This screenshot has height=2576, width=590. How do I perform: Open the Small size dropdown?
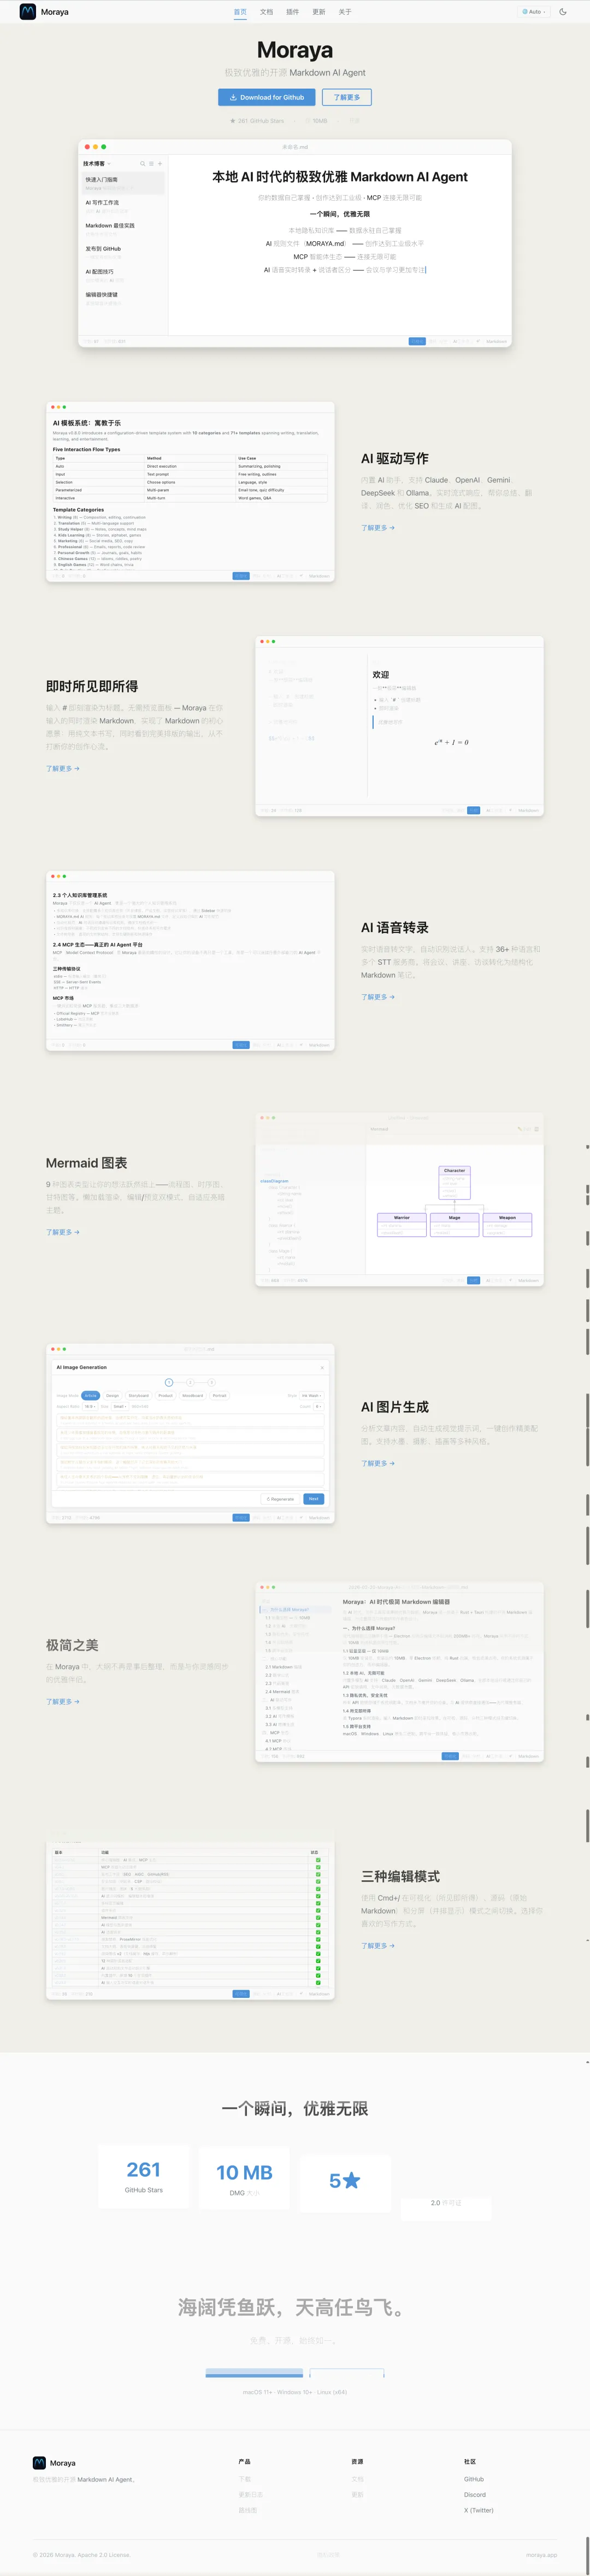point(120,1406)
